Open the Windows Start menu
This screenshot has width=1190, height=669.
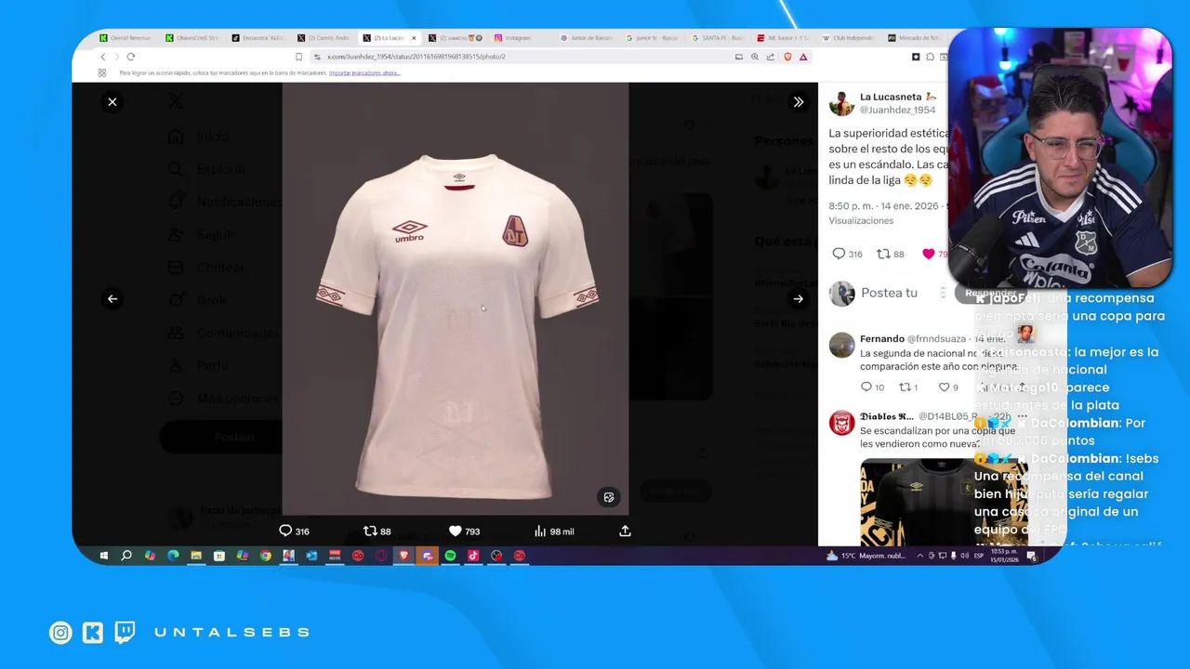(x=103, y=556)
